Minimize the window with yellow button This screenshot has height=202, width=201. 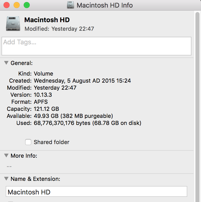click(x=17, y=5)
